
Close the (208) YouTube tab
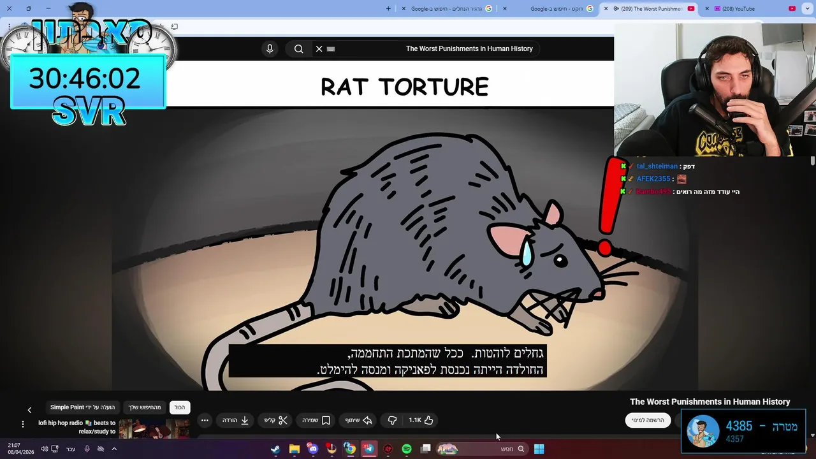(707, 9)
